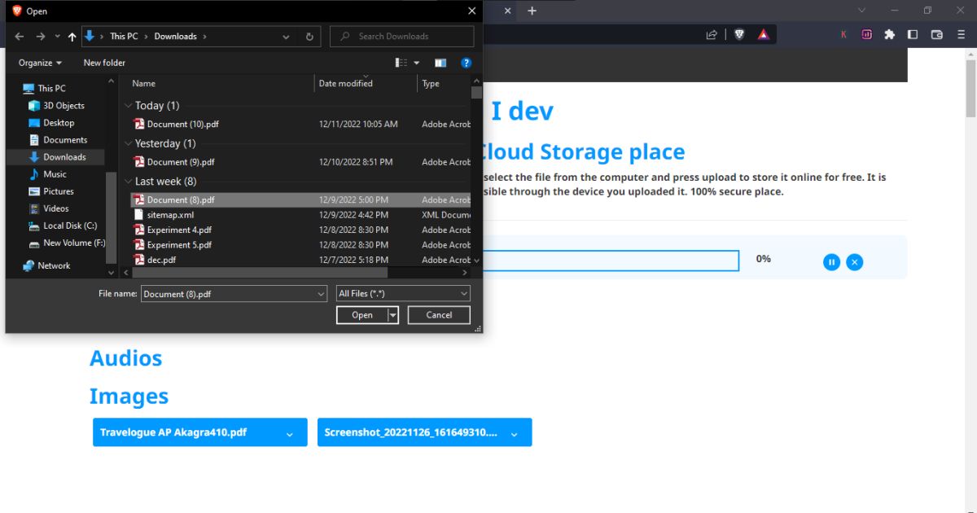Open Desktop in the sidebar
The image size is (977, 513).
click(59, 123)
